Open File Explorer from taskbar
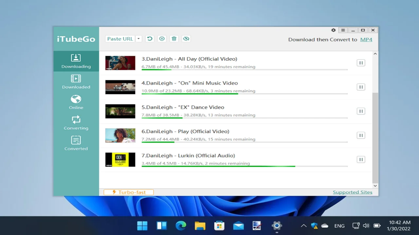Screen dimensions: 419x235 tap(200, 226)
